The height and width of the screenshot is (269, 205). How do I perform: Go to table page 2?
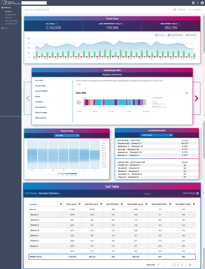pos(178,265)
